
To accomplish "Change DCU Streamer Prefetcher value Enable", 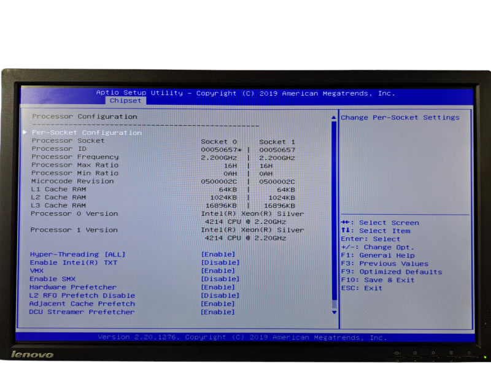I will point(218,312).
